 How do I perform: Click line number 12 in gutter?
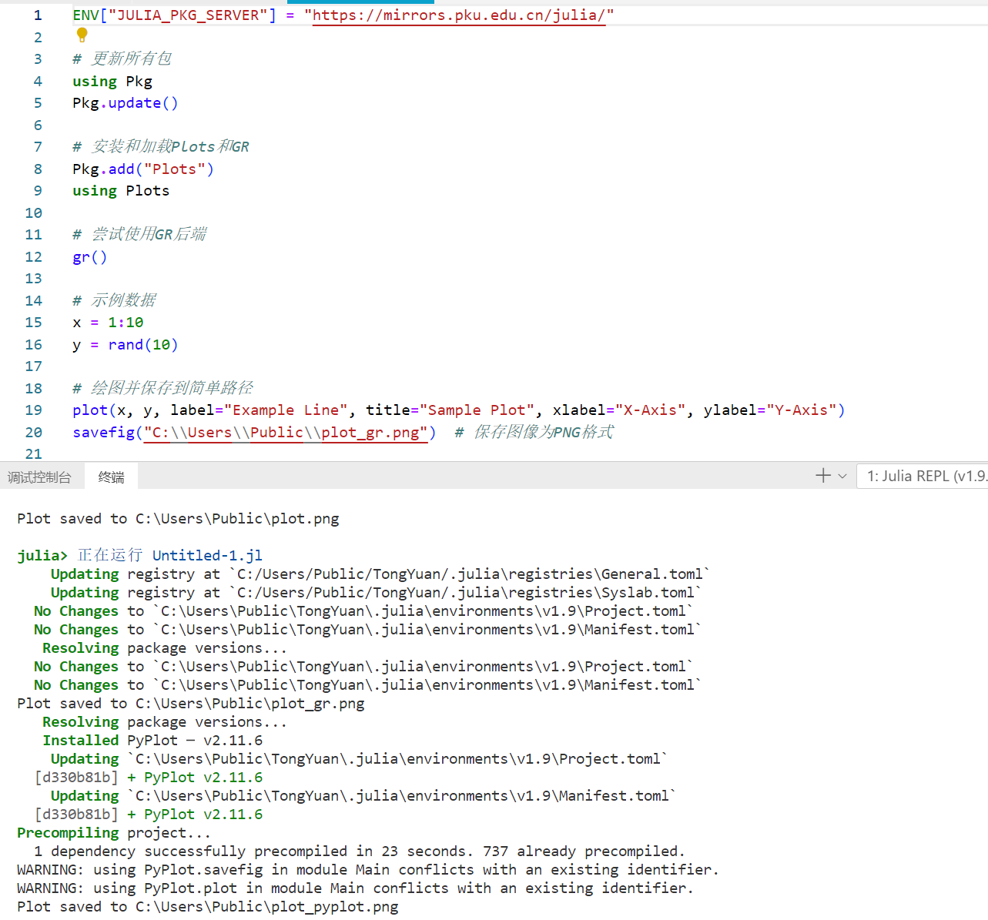point(34,257)
